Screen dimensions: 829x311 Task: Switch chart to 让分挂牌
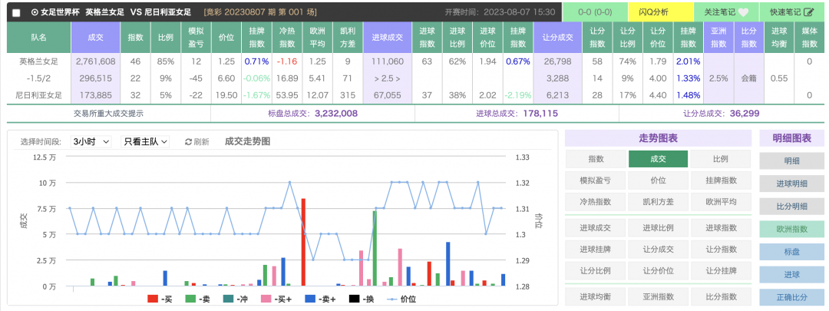[721, 271]
